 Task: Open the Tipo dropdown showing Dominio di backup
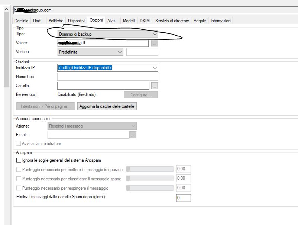tap(108, 34)
